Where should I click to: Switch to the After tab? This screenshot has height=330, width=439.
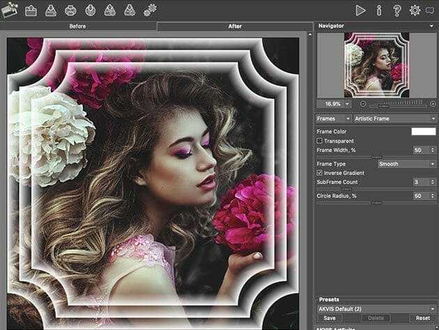click(x=235, y=26)
